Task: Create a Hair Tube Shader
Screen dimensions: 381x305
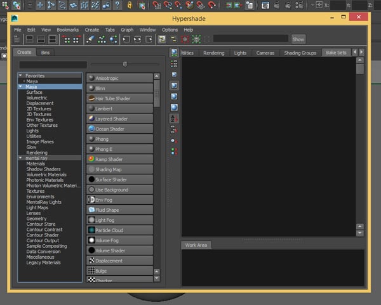Action: point(119,98)
